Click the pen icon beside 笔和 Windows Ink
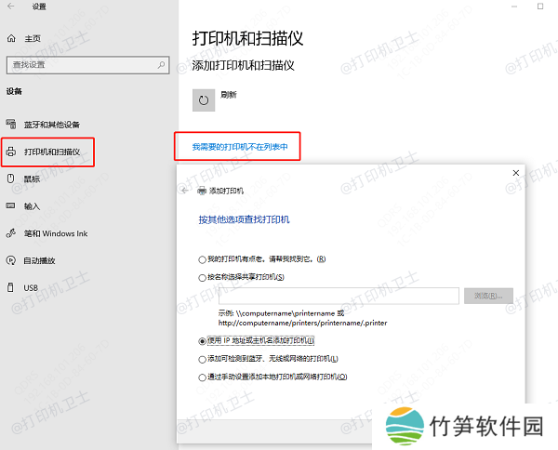 (11, 233)
